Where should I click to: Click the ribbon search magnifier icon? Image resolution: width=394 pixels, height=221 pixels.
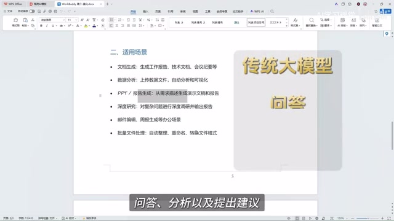pyautogui.click(x=272, y=11)
